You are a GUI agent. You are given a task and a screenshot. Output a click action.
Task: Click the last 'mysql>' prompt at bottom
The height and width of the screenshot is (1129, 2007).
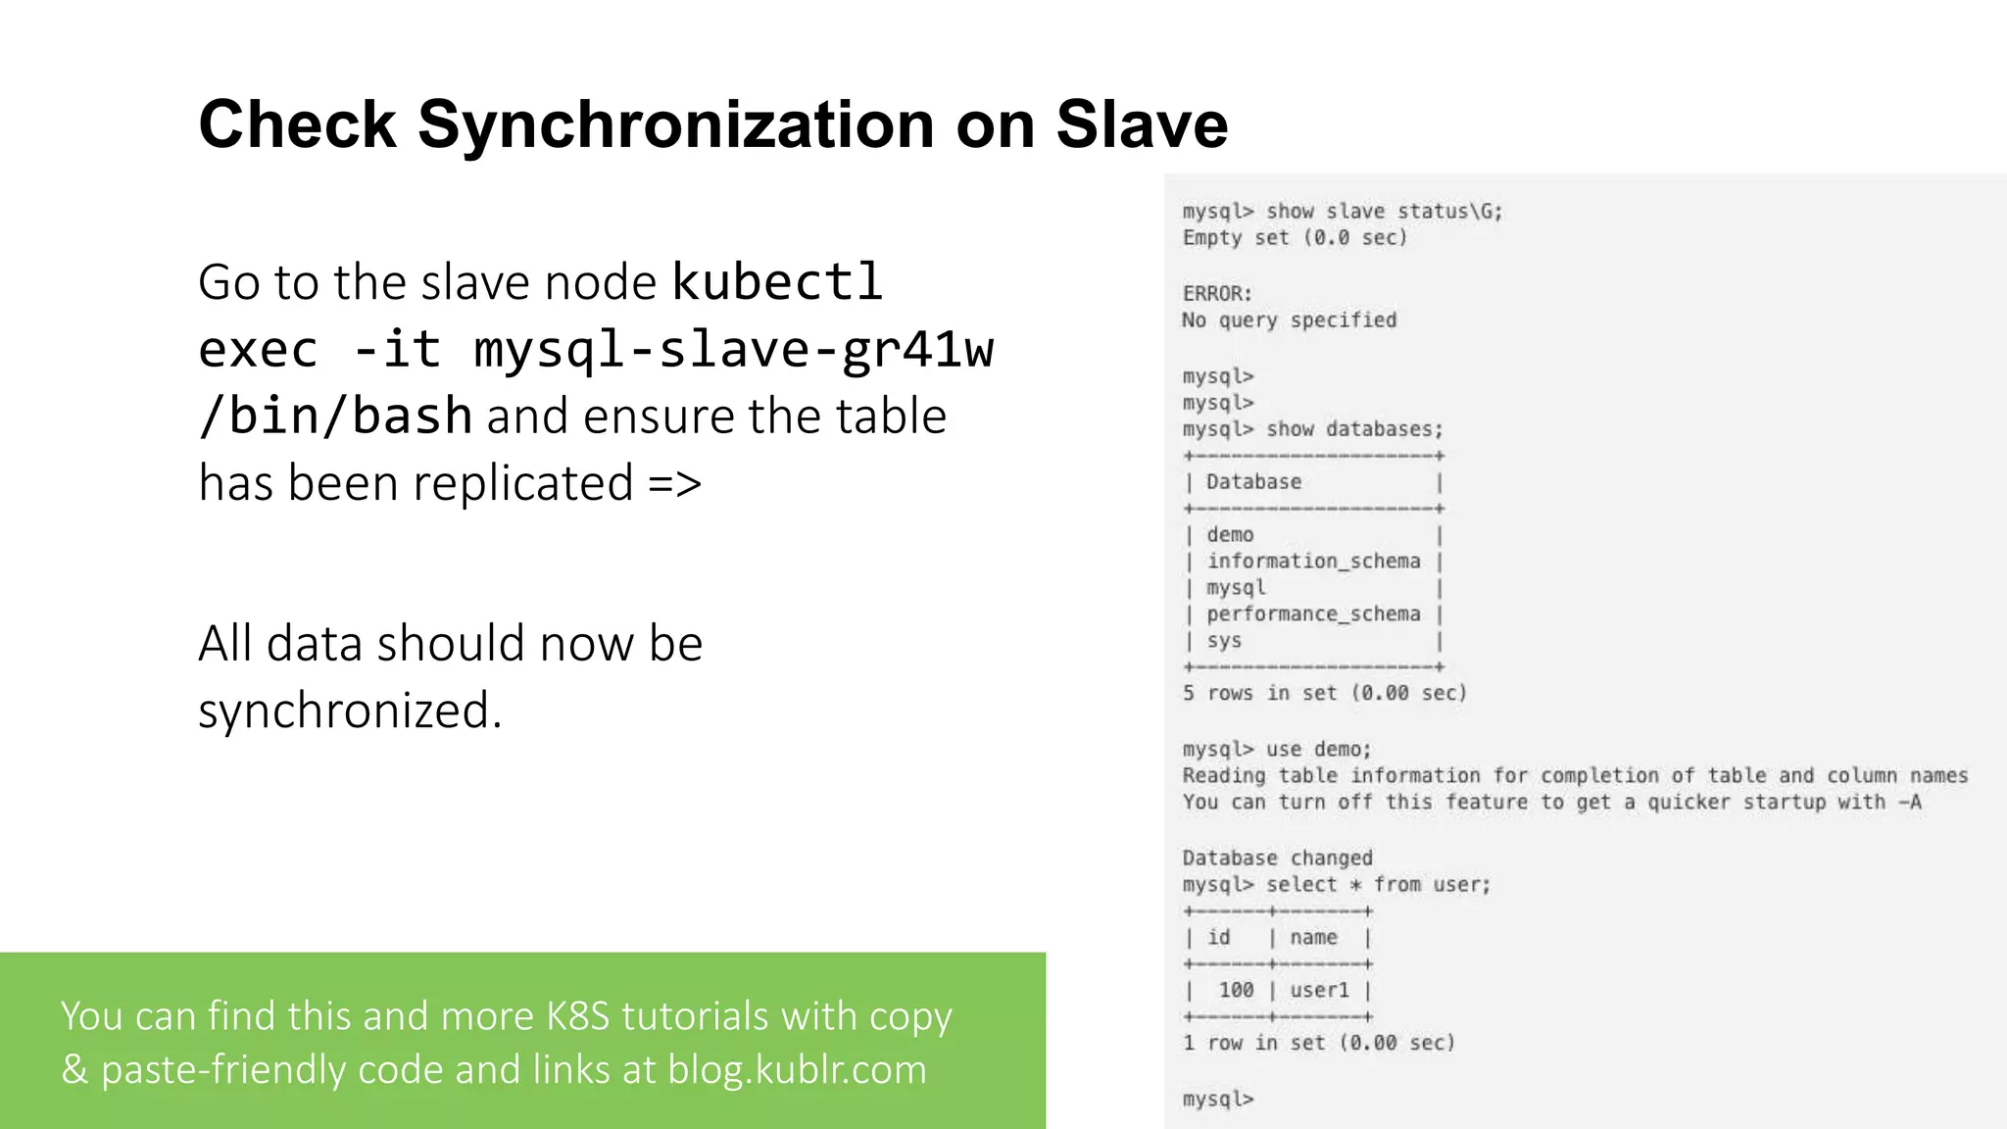point(1217,1100)
